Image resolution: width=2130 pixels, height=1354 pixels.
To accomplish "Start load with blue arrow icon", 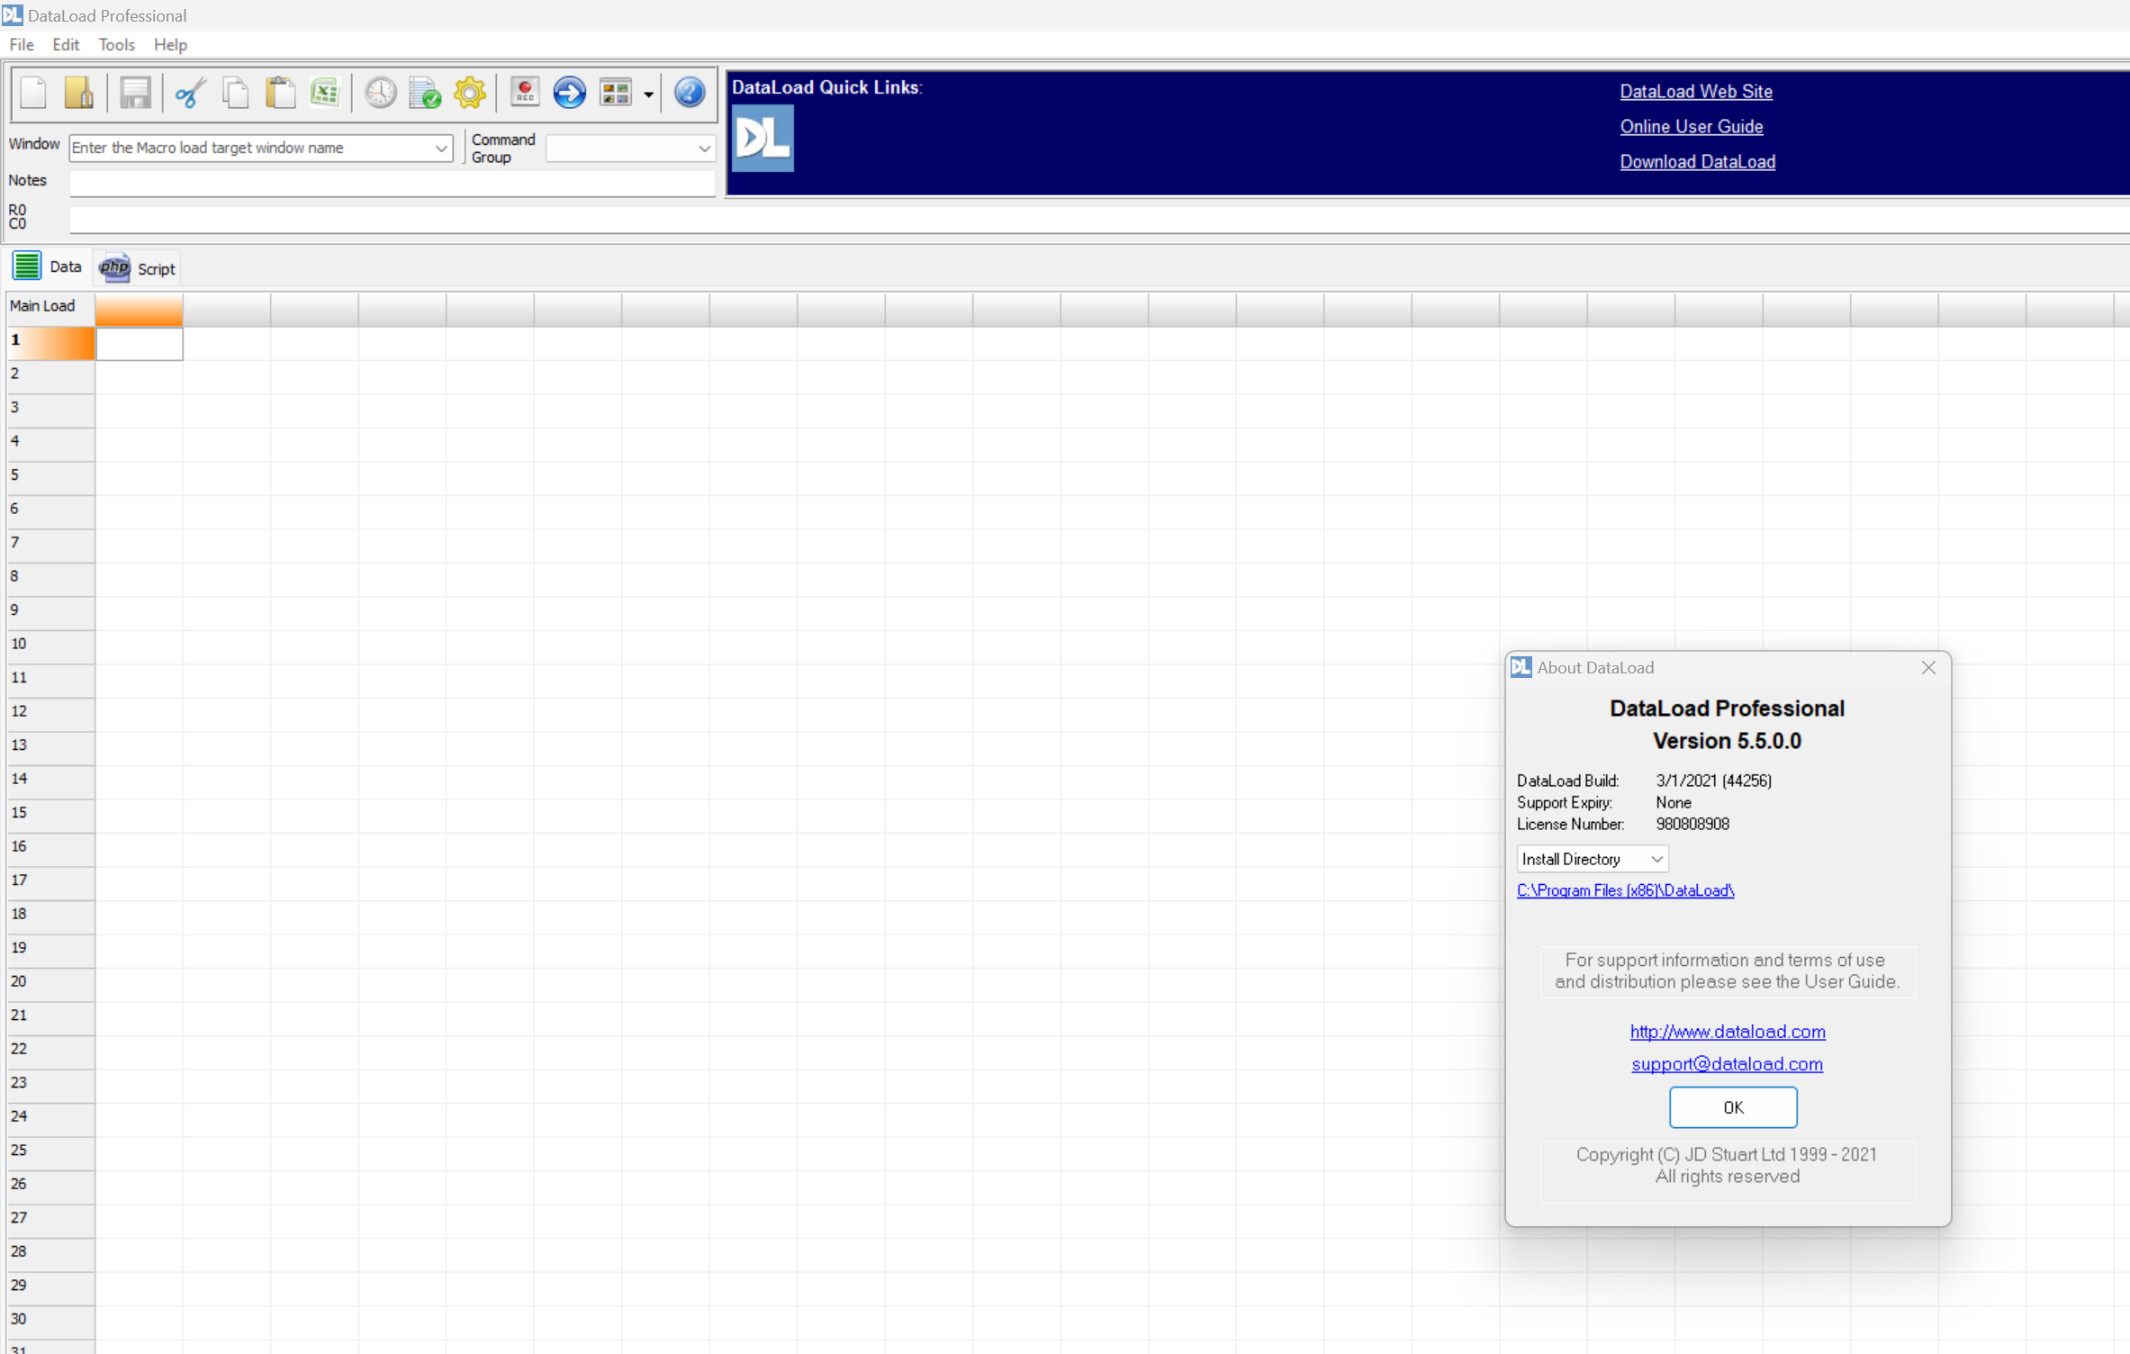I will coord(570,93).
